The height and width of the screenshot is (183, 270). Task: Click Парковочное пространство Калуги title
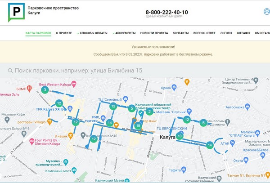coord(53,10)
